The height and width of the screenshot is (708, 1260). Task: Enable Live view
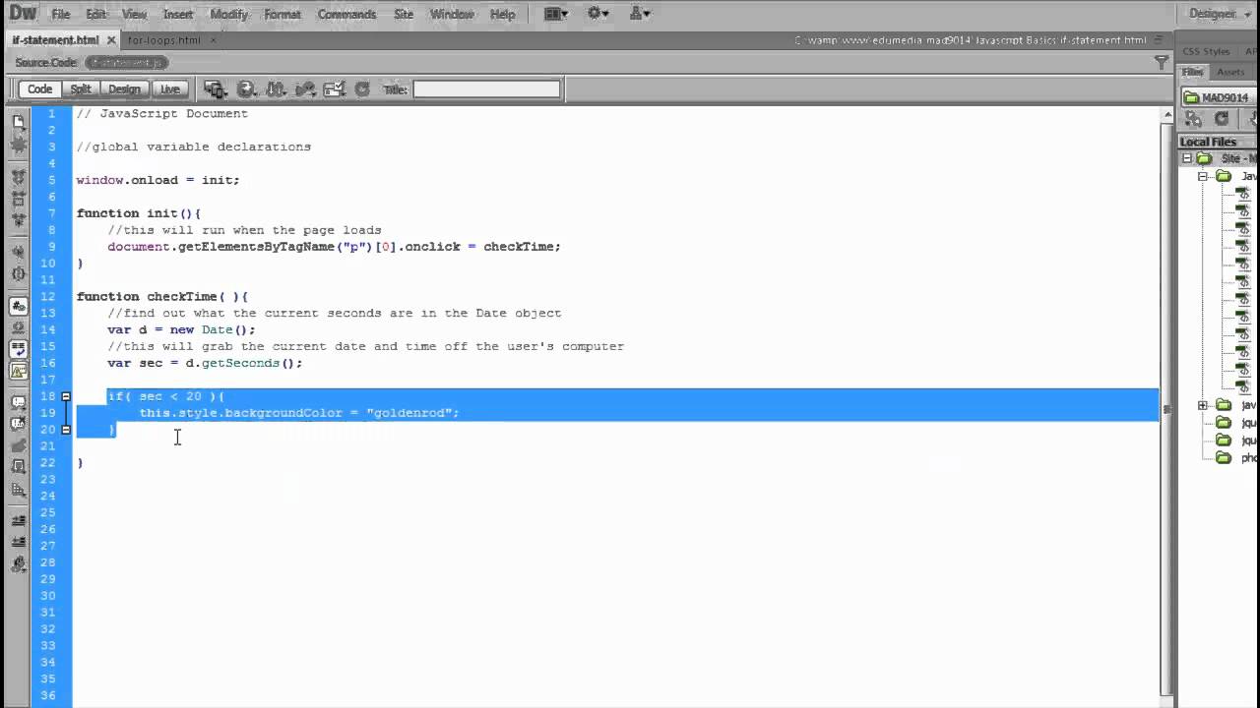click(x=170, y=88)
